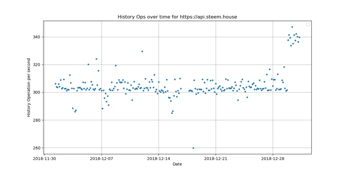
Task: Click the 2018-12-21 date tick label
Action: point(216,159)
